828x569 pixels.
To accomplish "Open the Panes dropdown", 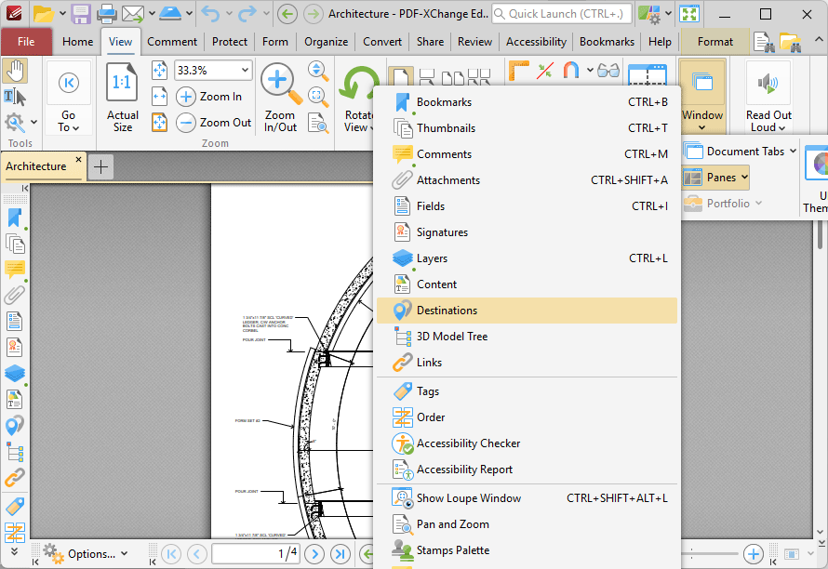I will click(715, 178).
